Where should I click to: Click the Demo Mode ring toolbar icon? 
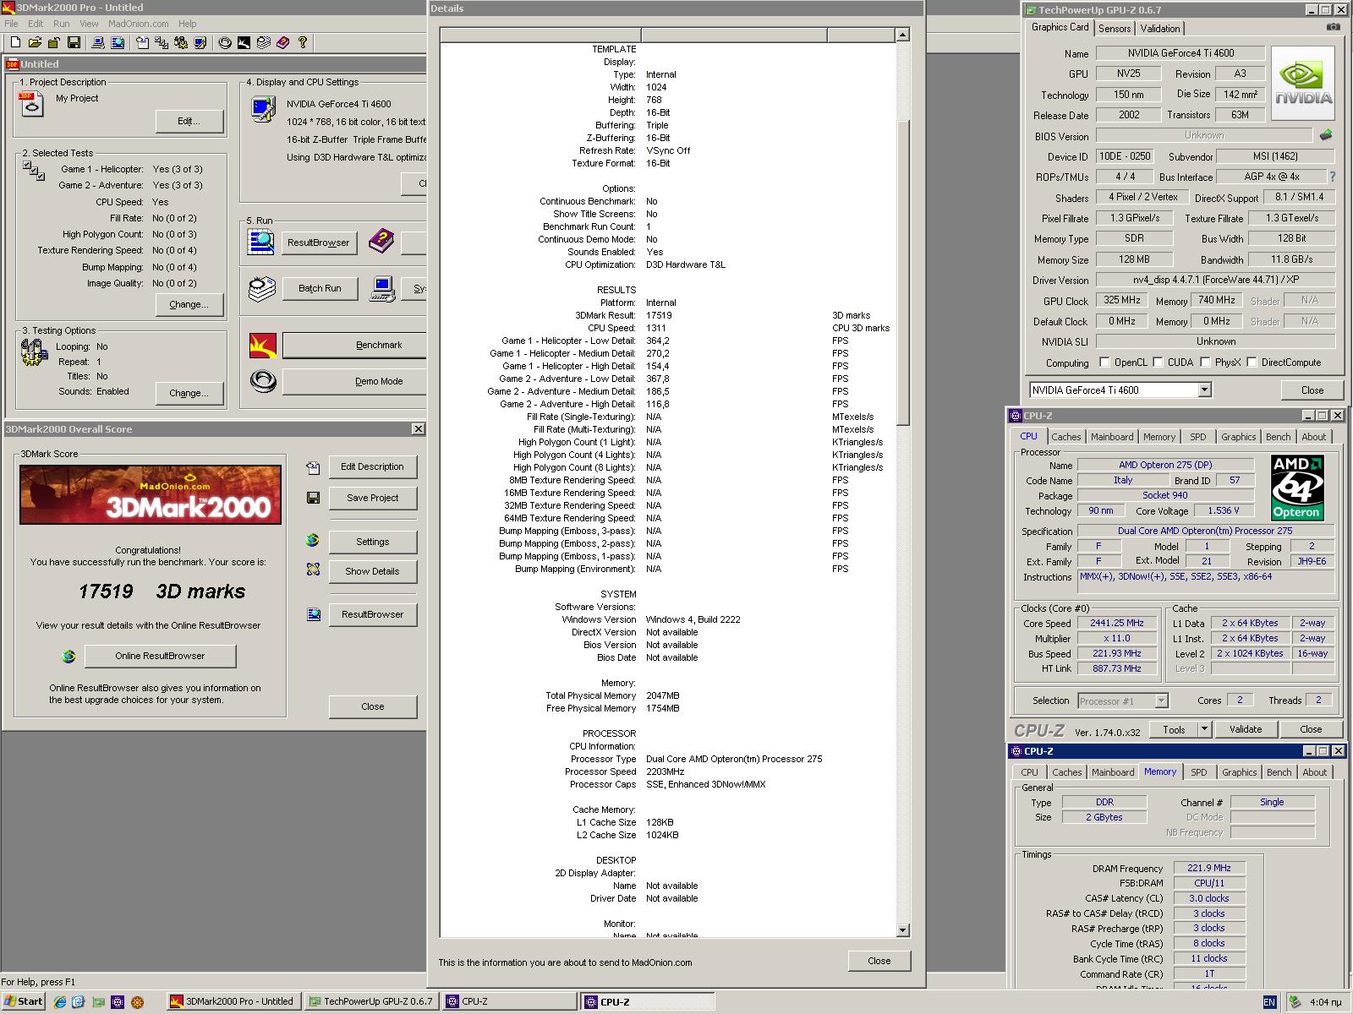point(225,42)
